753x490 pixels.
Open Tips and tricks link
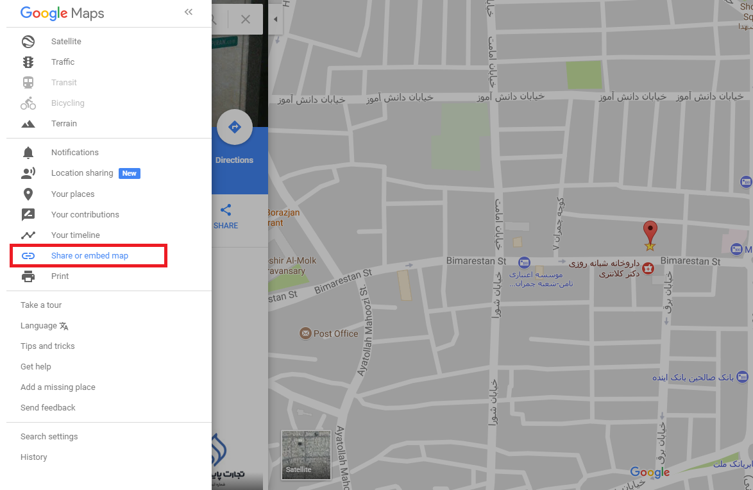pyautogui.click(x=47, y=346)
